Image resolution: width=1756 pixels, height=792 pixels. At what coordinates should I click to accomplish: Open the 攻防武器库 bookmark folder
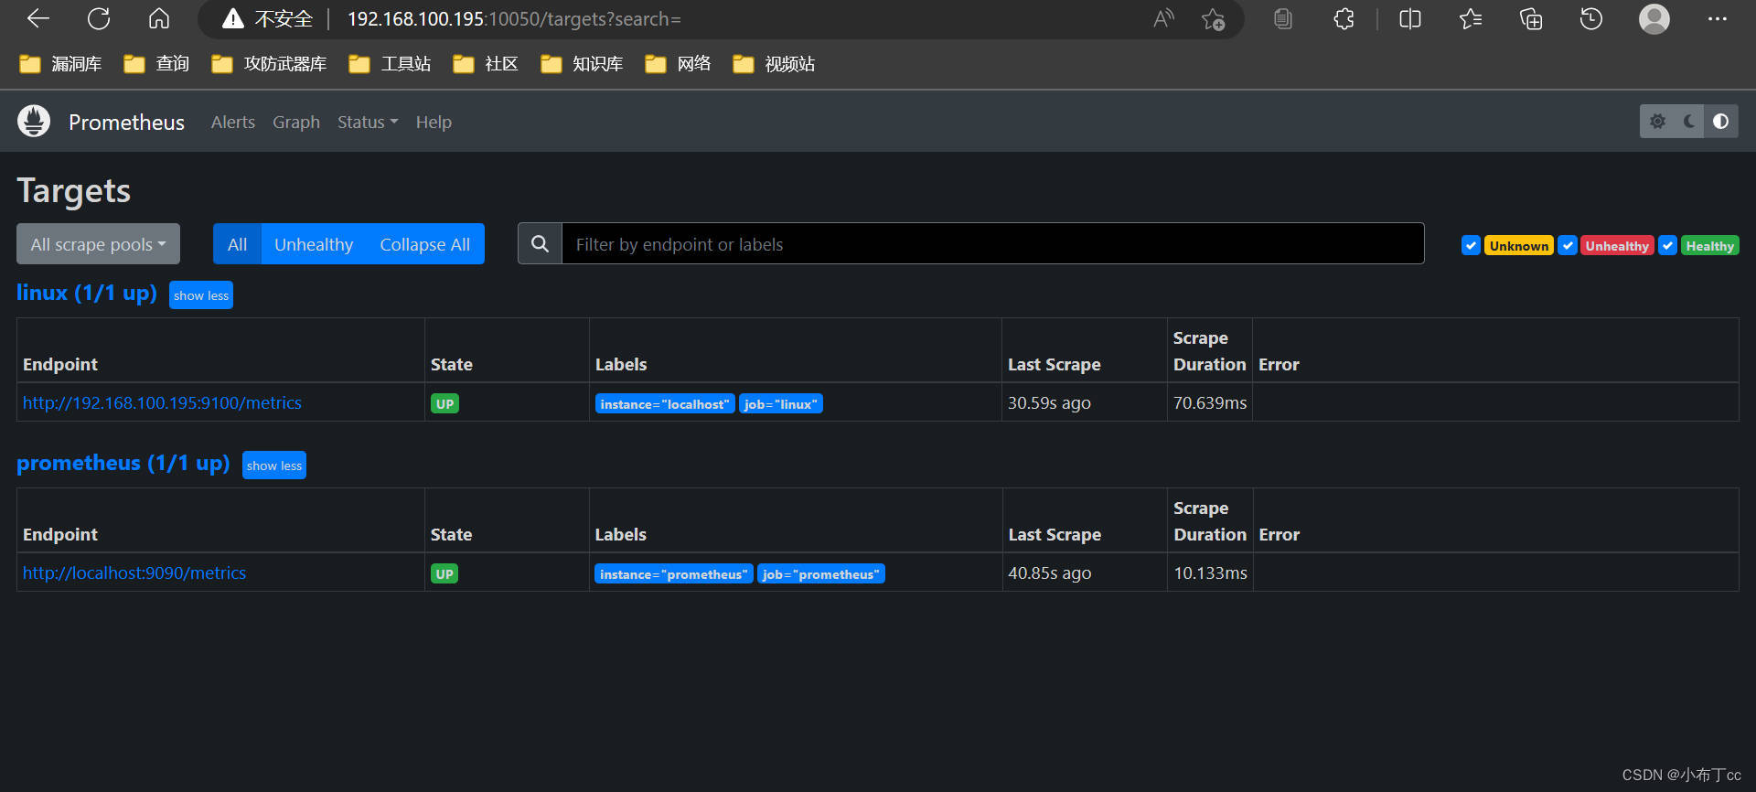[270, 63]
